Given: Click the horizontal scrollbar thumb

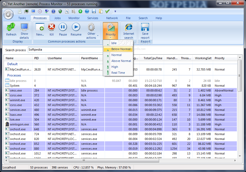Looking at the screenshot, I should coord(84,160).
